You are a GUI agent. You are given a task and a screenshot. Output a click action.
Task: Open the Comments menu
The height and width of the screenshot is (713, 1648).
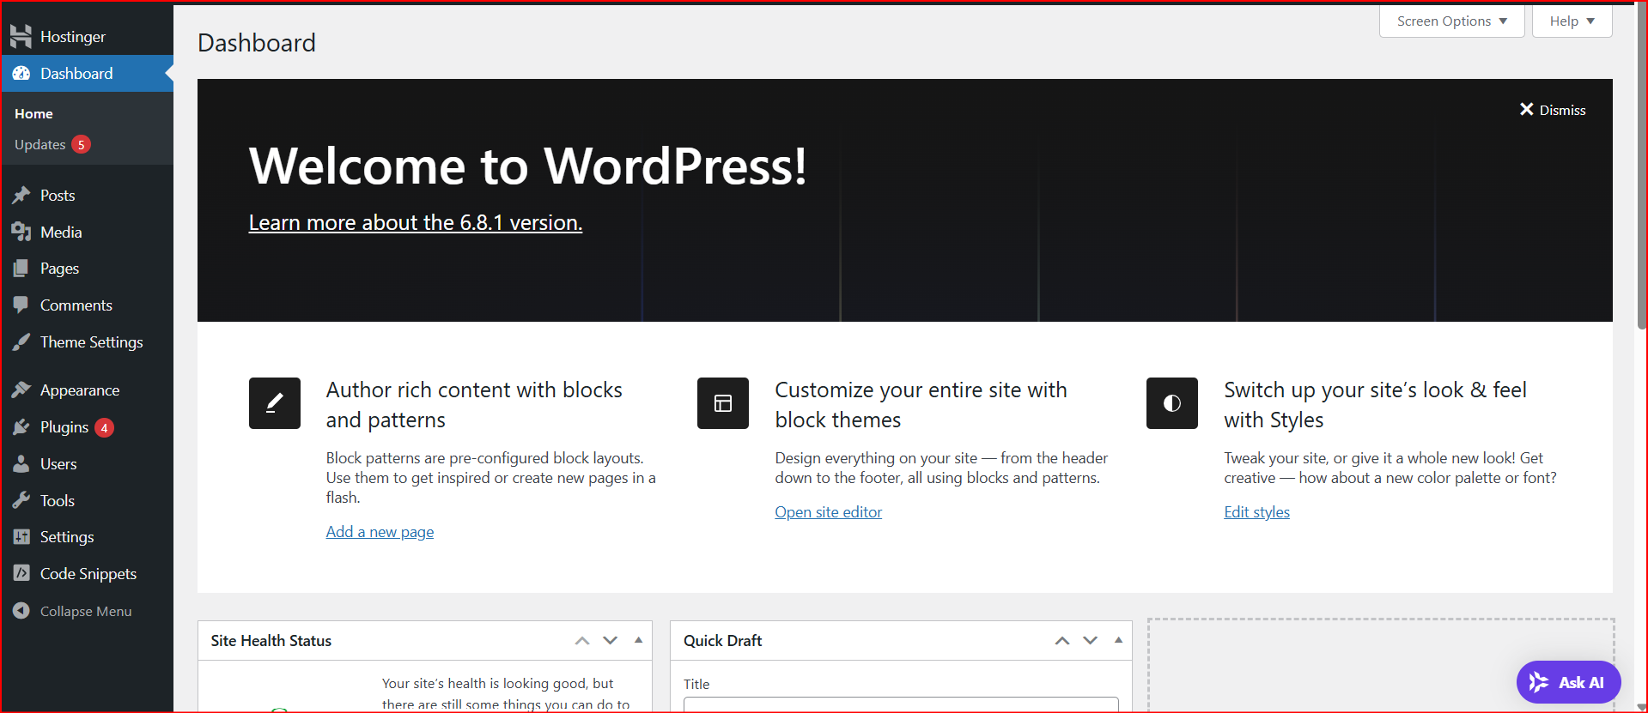[87, 305]
